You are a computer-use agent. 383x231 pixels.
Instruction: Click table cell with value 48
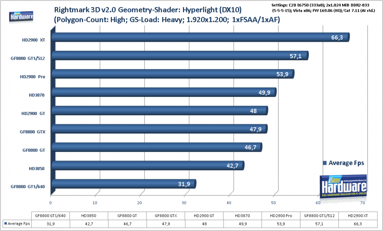[x=204, y=223]
